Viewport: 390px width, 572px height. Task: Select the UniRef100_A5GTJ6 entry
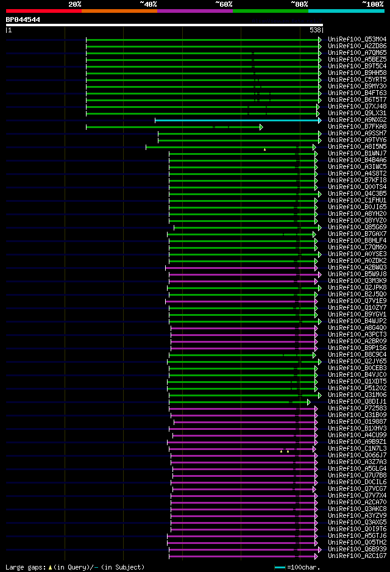click(x=357, y=535)
